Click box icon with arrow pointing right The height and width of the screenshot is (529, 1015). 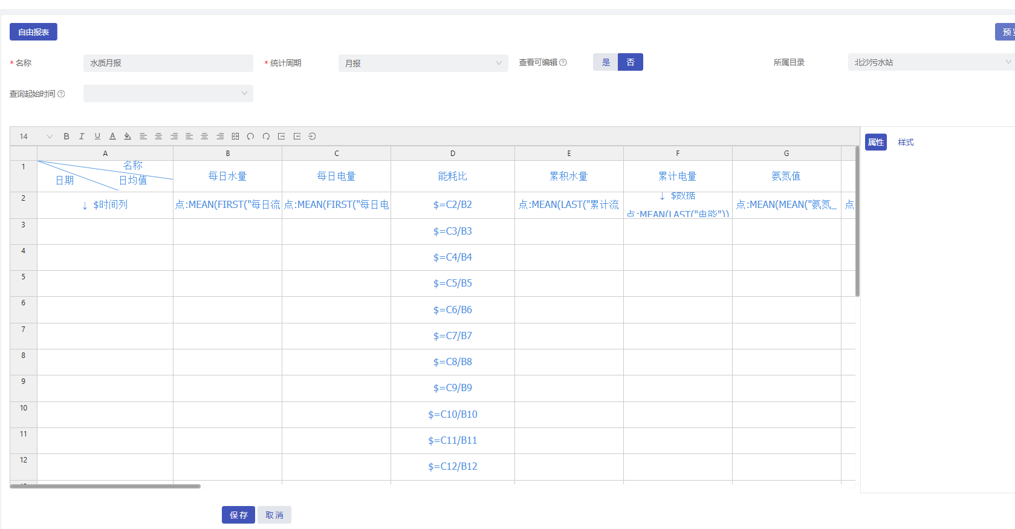[281, 137]
